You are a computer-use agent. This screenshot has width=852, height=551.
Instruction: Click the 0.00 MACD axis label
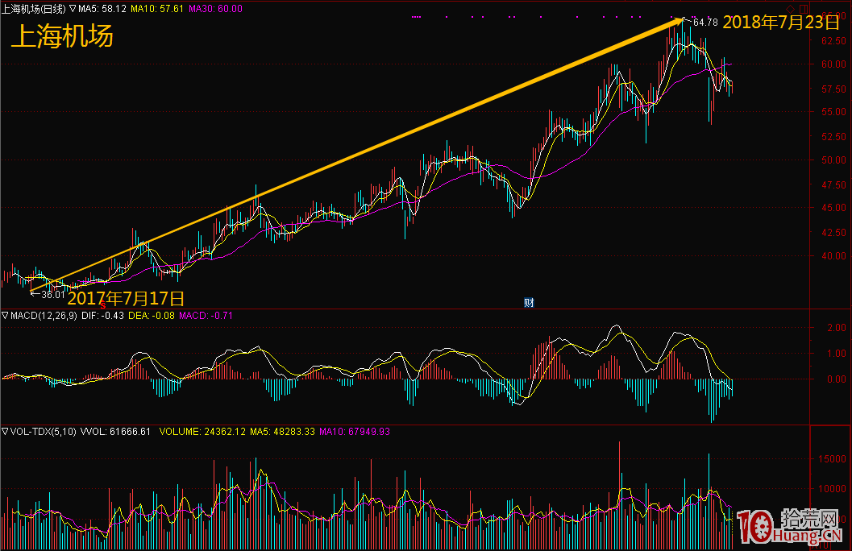(x=837, y=379)
